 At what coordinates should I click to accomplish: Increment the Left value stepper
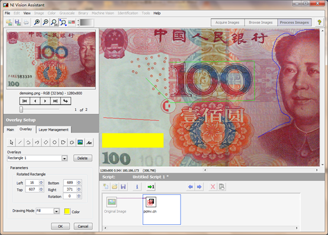click(41, 182)
